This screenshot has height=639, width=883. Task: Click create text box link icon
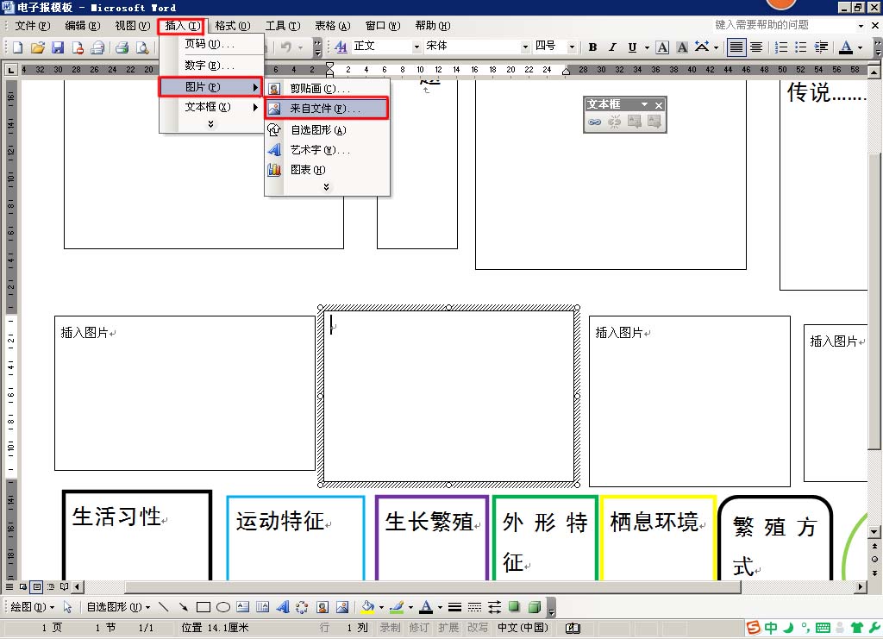click(594, 122)
